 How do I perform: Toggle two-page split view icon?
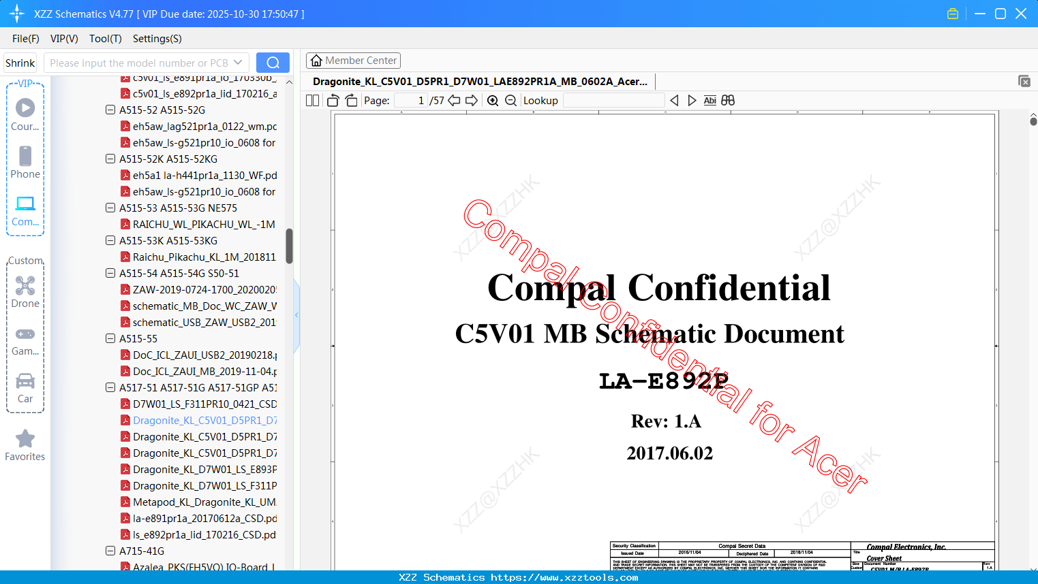coord(312,101)
